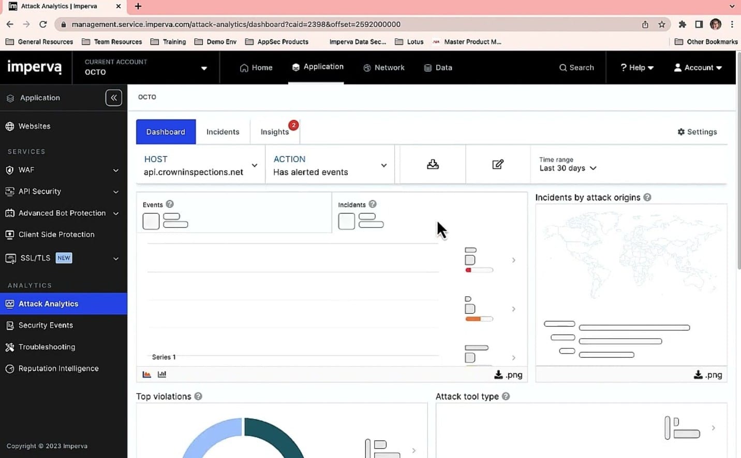
Task: Open the ACTION filter dropdown
Action: coord(330,165)
